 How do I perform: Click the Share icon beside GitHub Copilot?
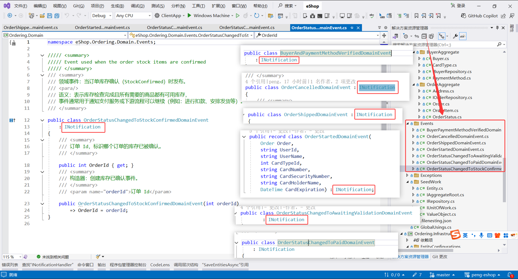503,16
